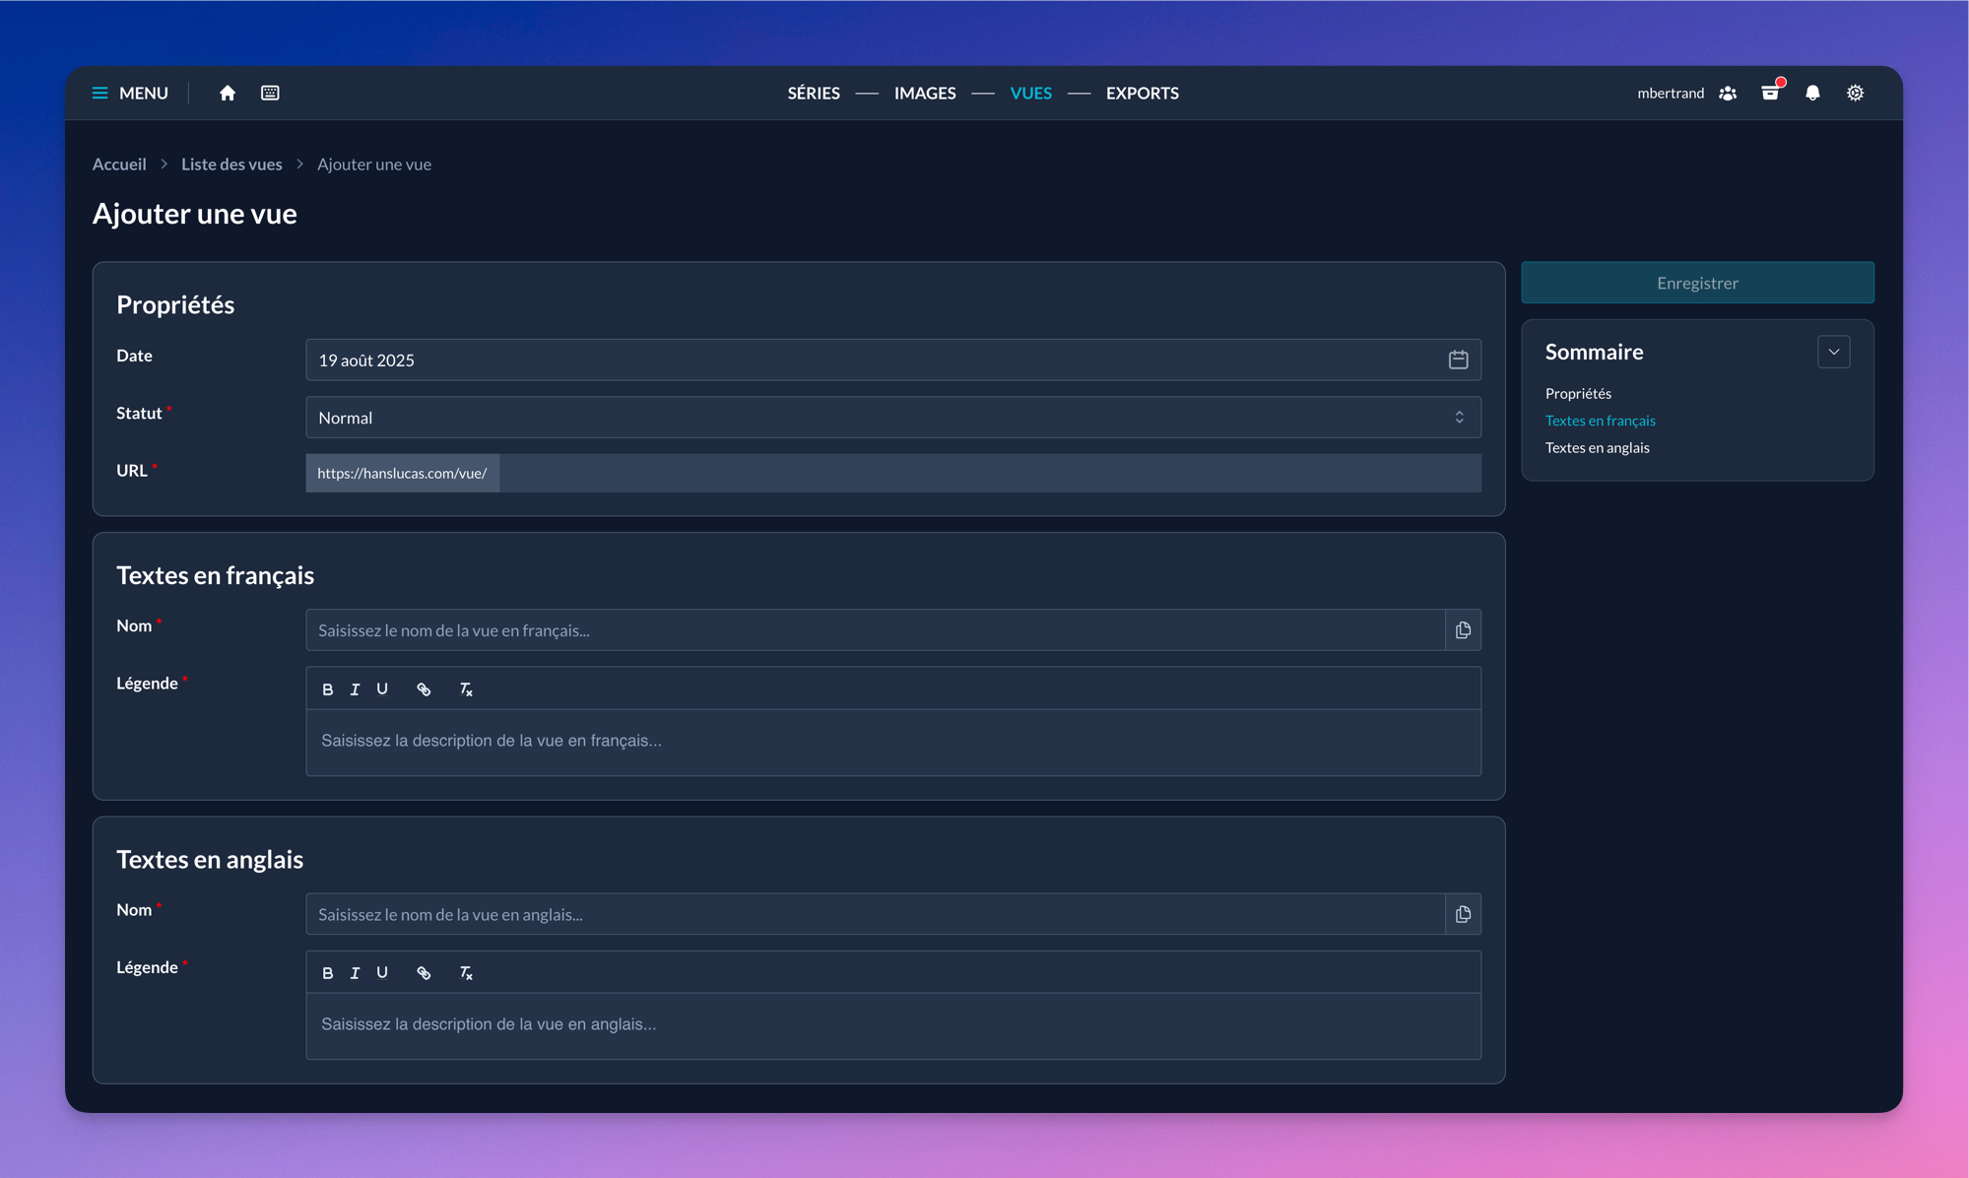Click the 'Ajouter une vue' breadcrumb text
This screenshot has width=1969, height=1178.
coord(374,164)
